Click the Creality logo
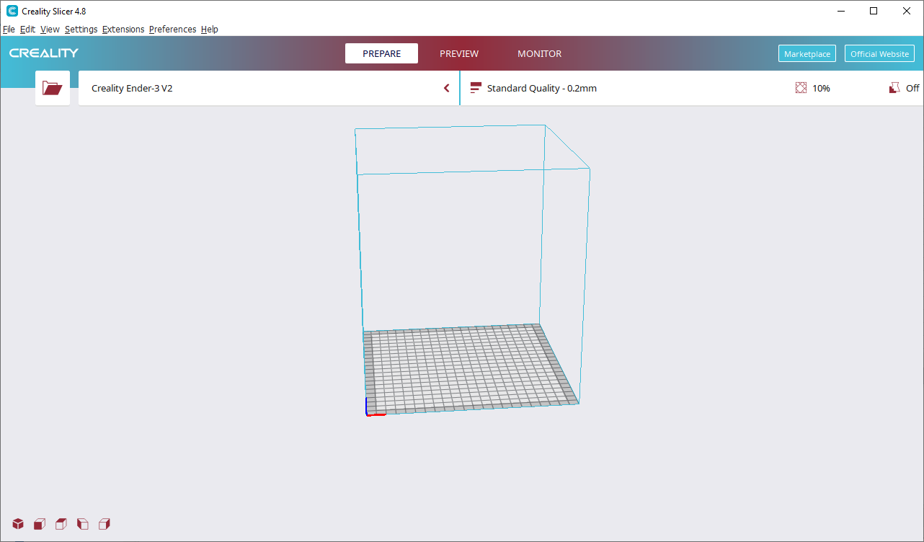Image resolution: width=924 pixels, height=542 pixels. pos(44,53)
